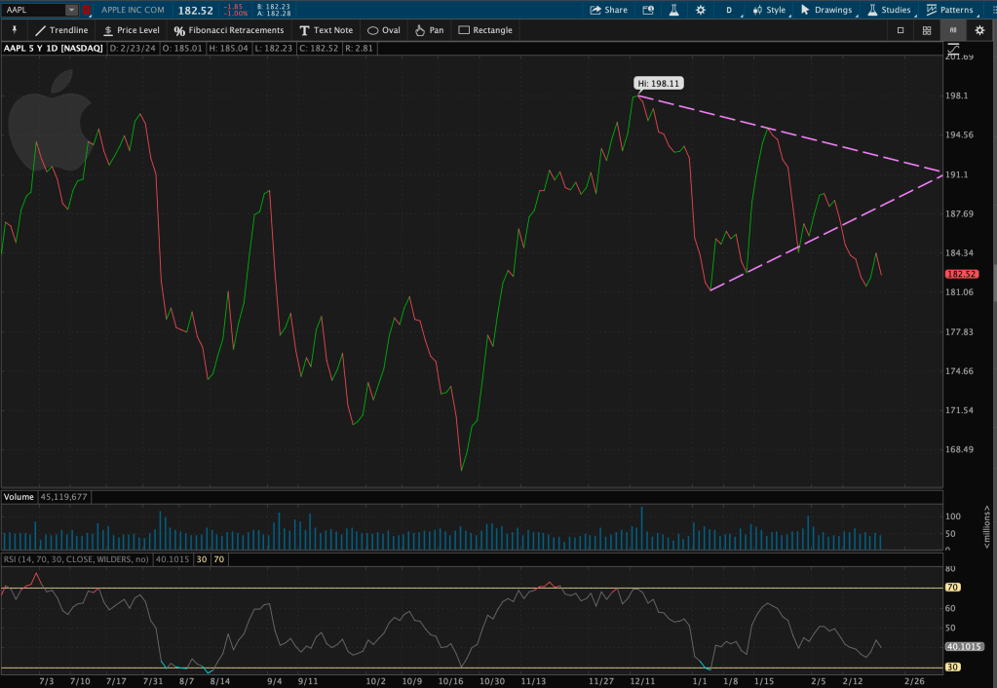
Task: Click the Hi: 198.11 price label
Action: [653, 84]
